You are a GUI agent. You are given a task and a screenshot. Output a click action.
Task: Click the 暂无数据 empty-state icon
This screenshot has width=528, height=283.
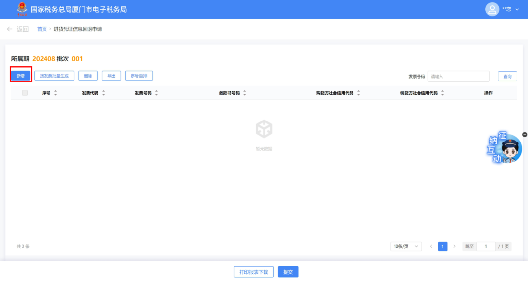pos(264,129)
